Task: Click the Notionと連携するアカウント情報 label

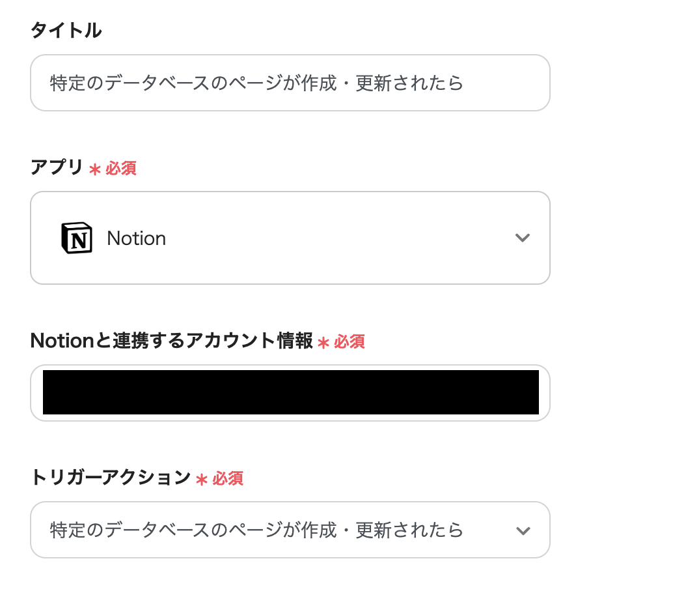Action: pos(172,340)
